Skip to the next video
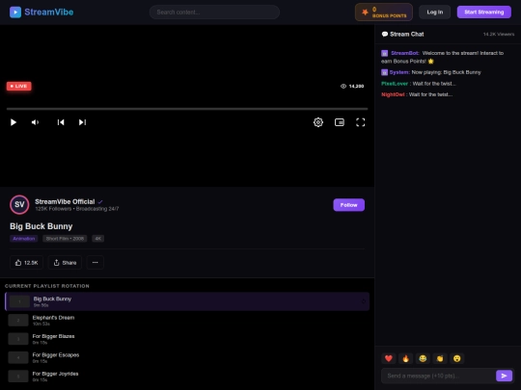The height and width of the screenshot is (390, 521). click(x=82, y=122)
